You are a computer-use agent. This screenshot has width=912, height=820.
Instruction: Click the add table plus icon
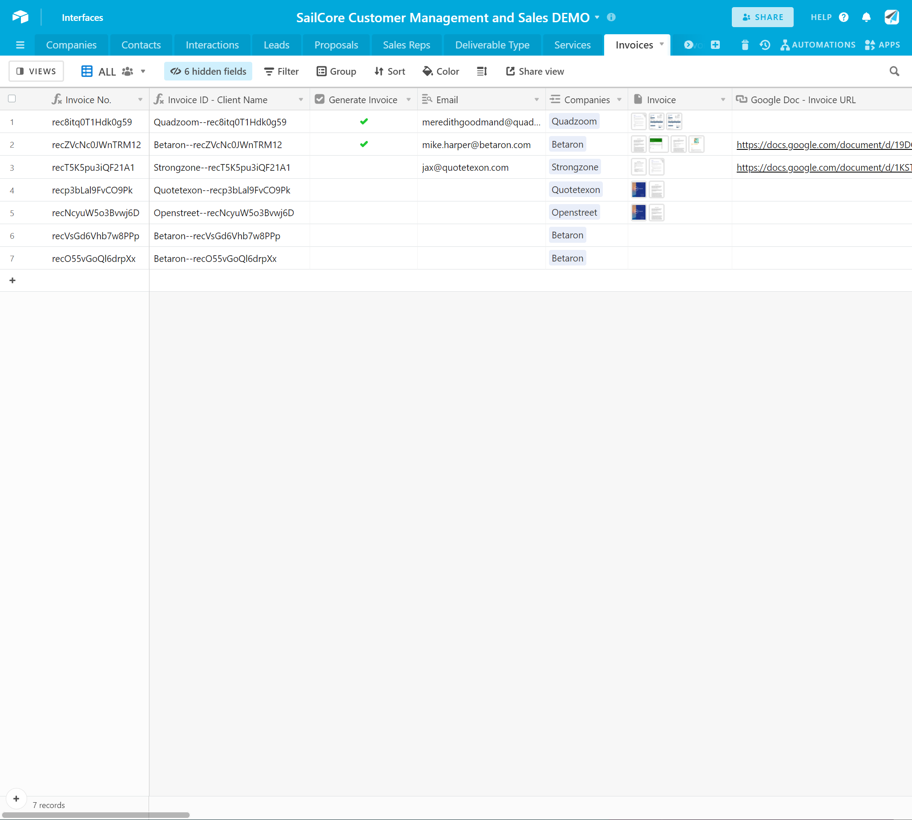pyautogui.click(x=715, y=45)
